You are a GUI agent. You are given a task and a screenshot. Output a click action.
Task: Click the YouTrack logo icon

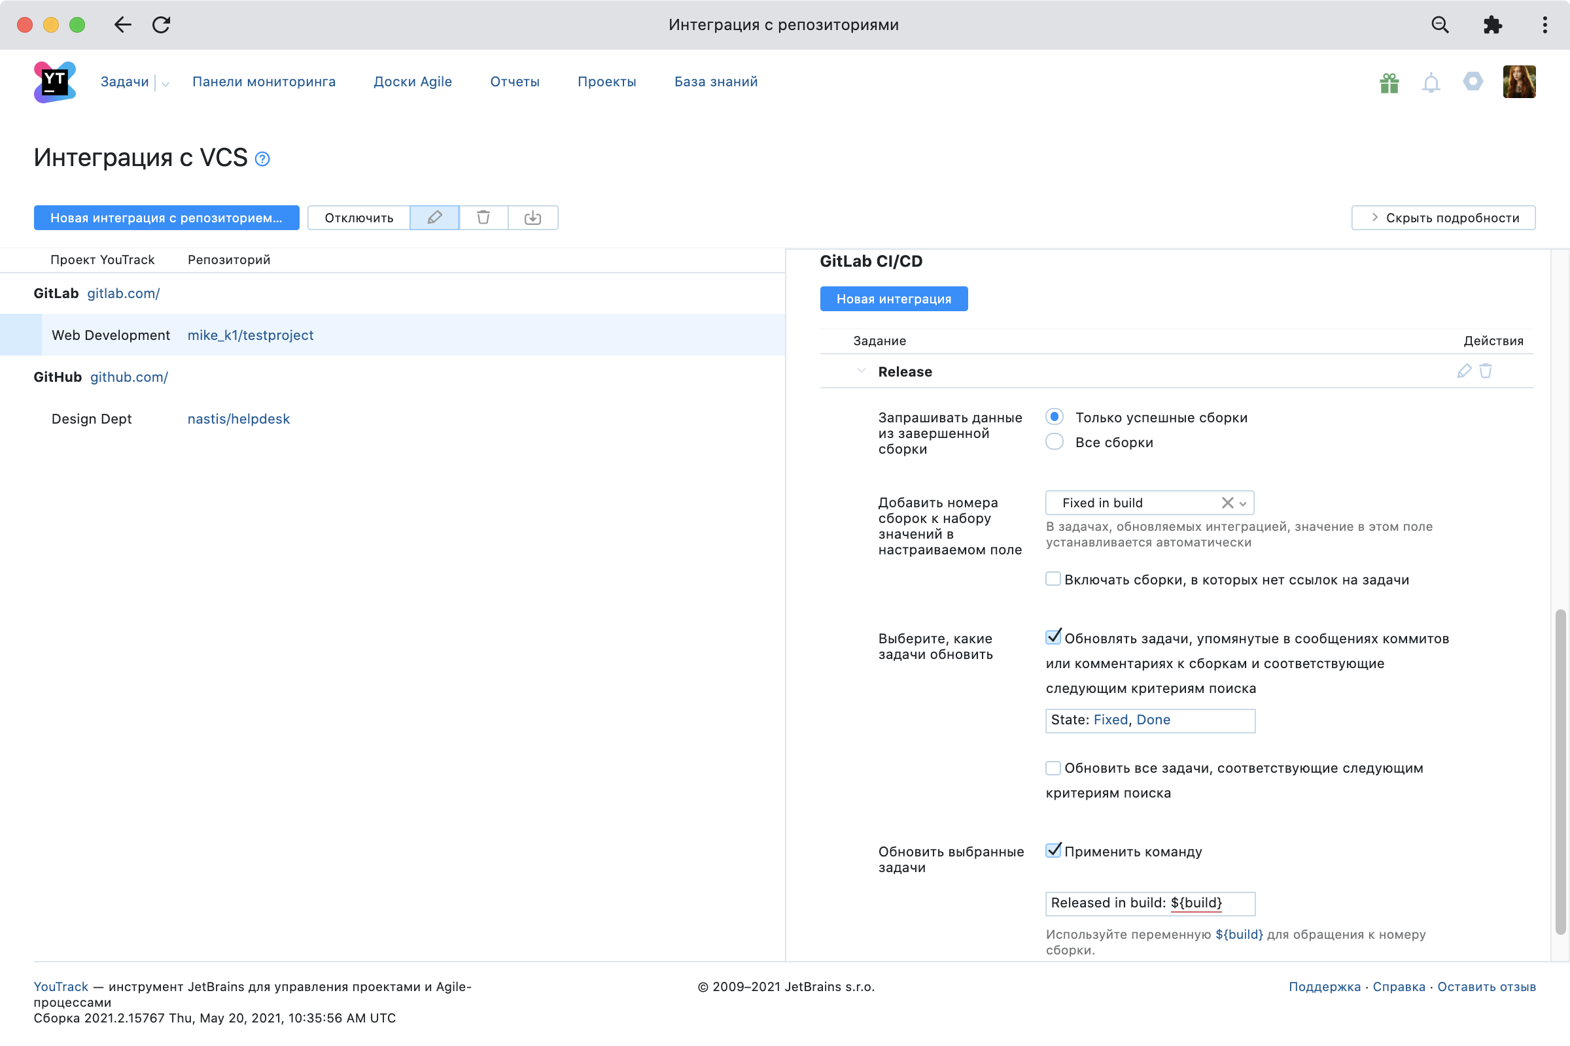[x=55, y=81]
